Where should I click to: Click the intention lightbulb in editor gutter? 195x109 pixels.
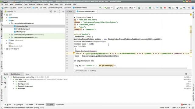point(74,53)
